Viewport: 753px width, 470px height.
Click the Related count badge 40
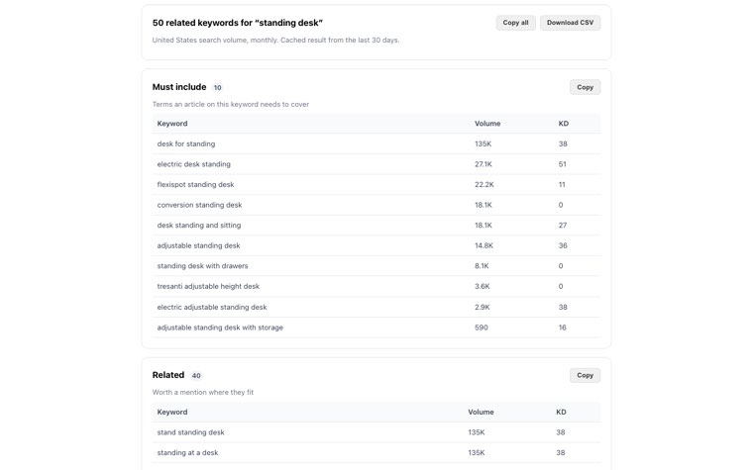coord(196,376)
